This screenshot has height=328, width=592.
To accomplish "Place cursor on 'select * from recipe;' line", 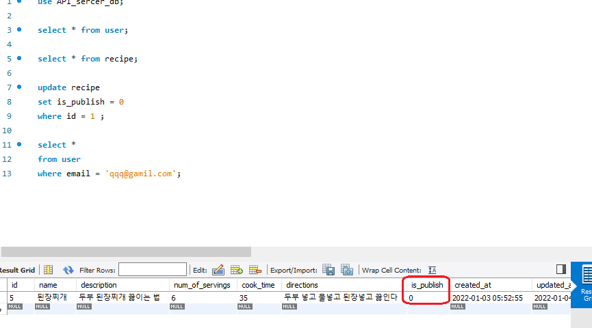I will 88,59.
